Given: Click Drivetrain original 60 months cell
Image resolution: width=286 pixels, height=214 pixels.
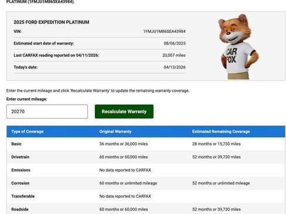Looking at the screenshot, I should [124, 157].
